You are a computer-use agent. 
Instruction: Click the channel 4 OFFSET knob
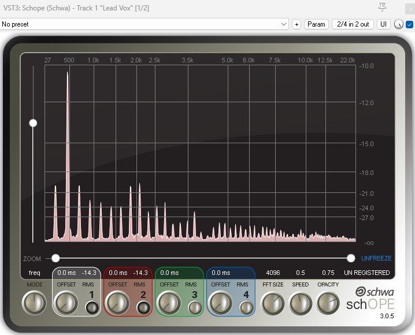pos(220,302)
